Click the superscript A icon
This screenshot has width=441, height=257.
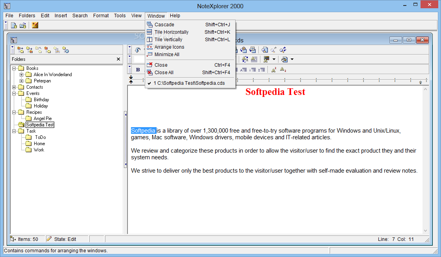coord(274,69)
